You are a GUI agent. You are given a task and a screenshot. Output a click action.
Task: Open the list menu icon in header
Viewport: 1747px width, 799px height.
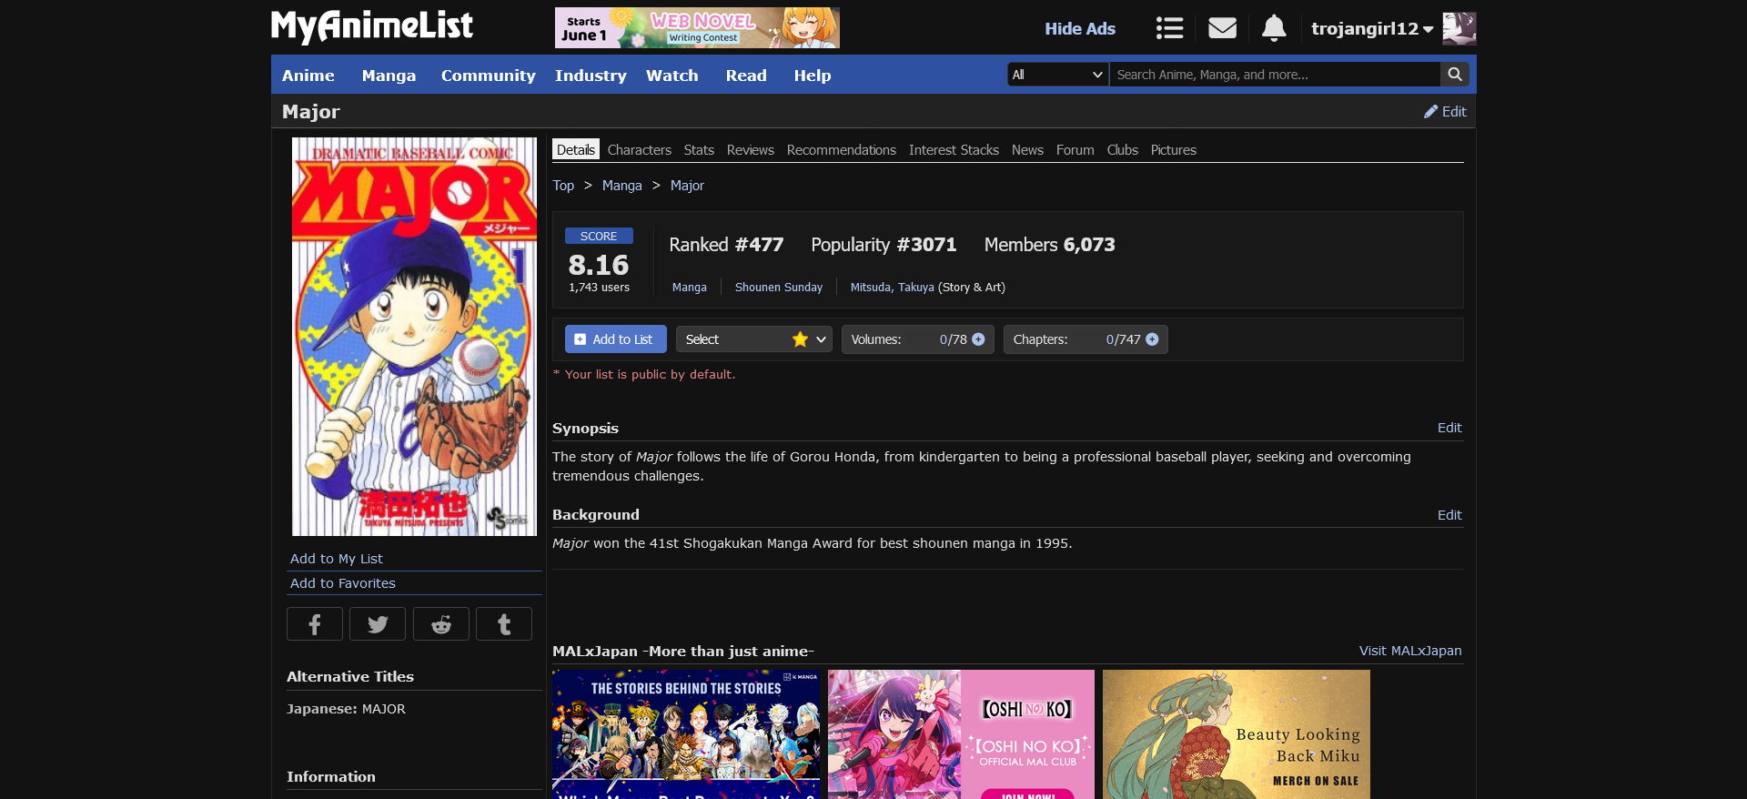pyautogui.click(x=1169, y=28)
